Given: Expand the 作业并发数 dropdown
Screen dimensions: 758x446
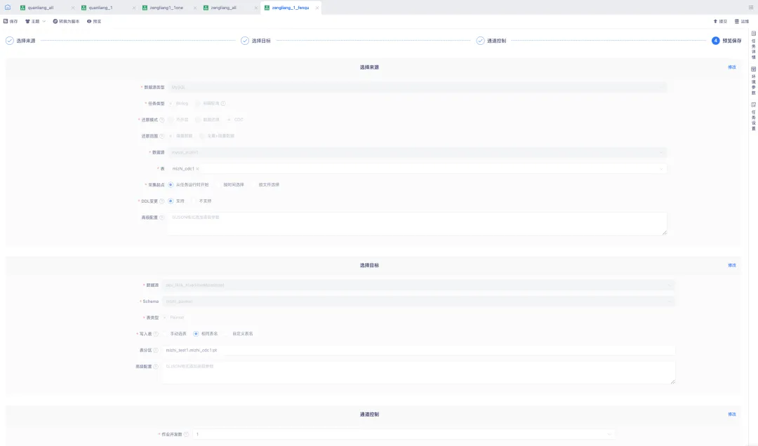Looking at the screenshot, I should pyautogui.click(x=609, y=435).
